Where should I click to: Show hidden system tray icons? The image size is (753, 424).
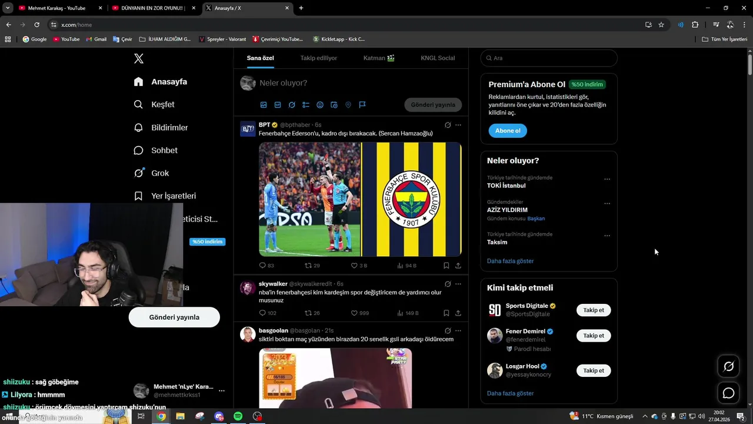[645, 416]
